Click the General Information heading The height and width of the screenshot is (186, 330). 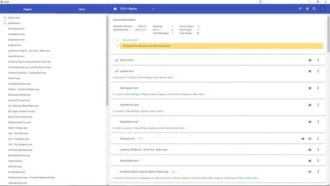coord(124,20)
